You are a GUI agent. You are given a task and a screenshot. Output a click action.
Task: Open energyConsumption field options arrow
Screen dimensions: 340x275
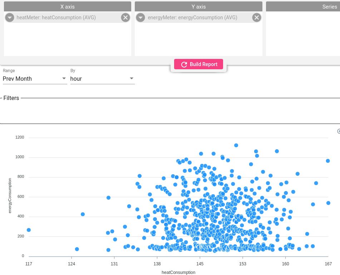[x=141, y=17]
